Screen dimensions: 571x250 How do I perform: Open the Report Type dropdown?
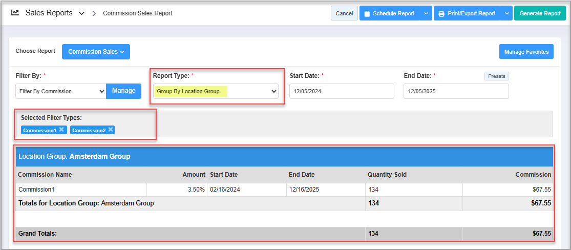(x=216, y=91)
